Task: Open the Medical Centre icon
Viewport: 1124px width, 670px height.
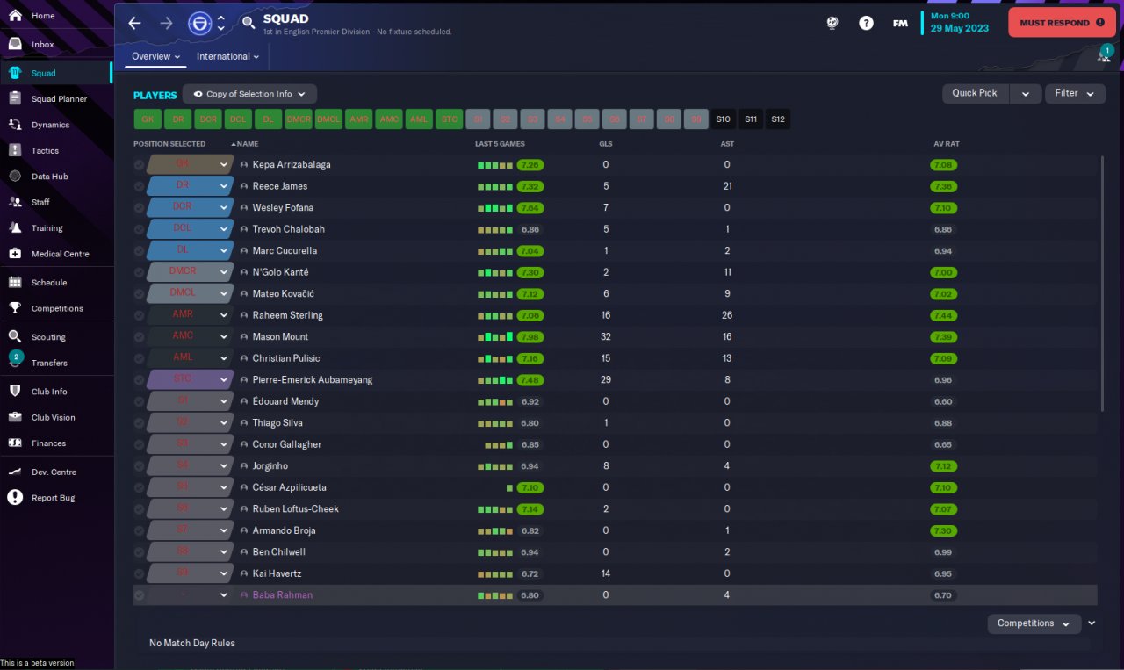Action: pyautogui.click(x=15, y=254)
